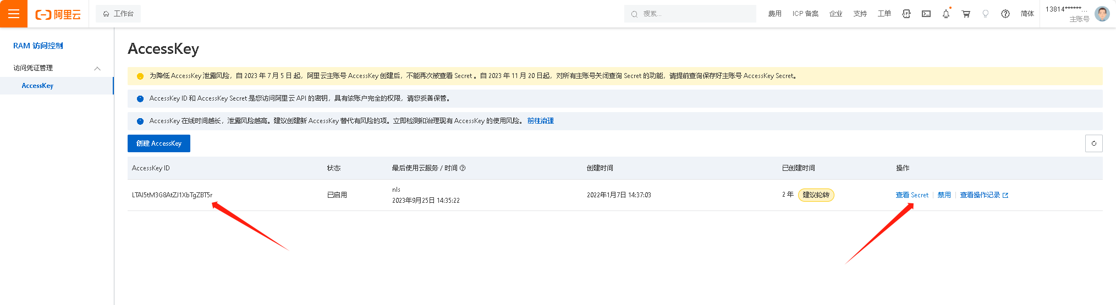Switch language via 简体
Image resolution: width=1116 pixels, height=305 pixels.
[x=1027, y=14]
